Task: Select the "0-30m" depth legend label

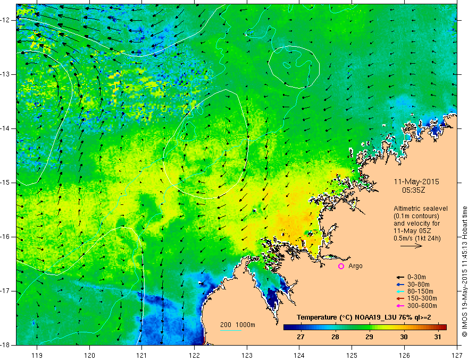Action: pyautogui.click(x=416, y=277)
